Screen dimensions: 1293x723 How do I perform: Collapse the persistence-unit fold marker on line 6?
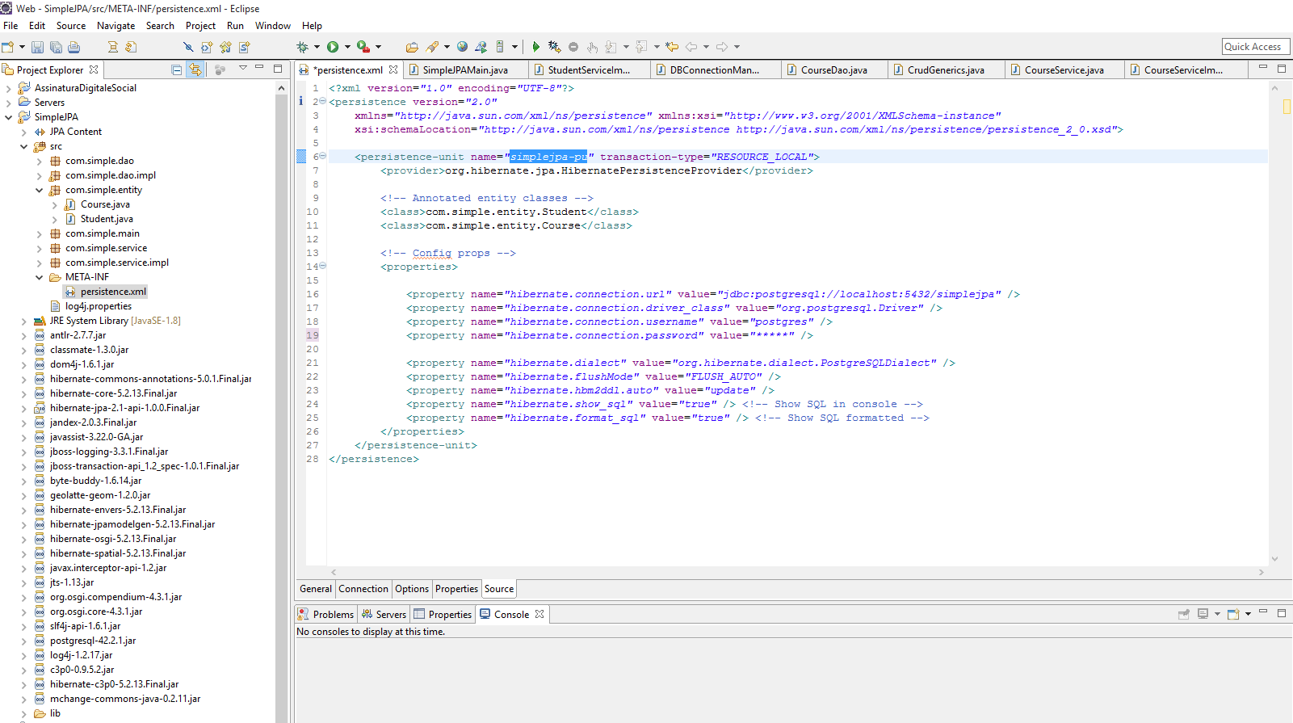[x=323, y=157]
